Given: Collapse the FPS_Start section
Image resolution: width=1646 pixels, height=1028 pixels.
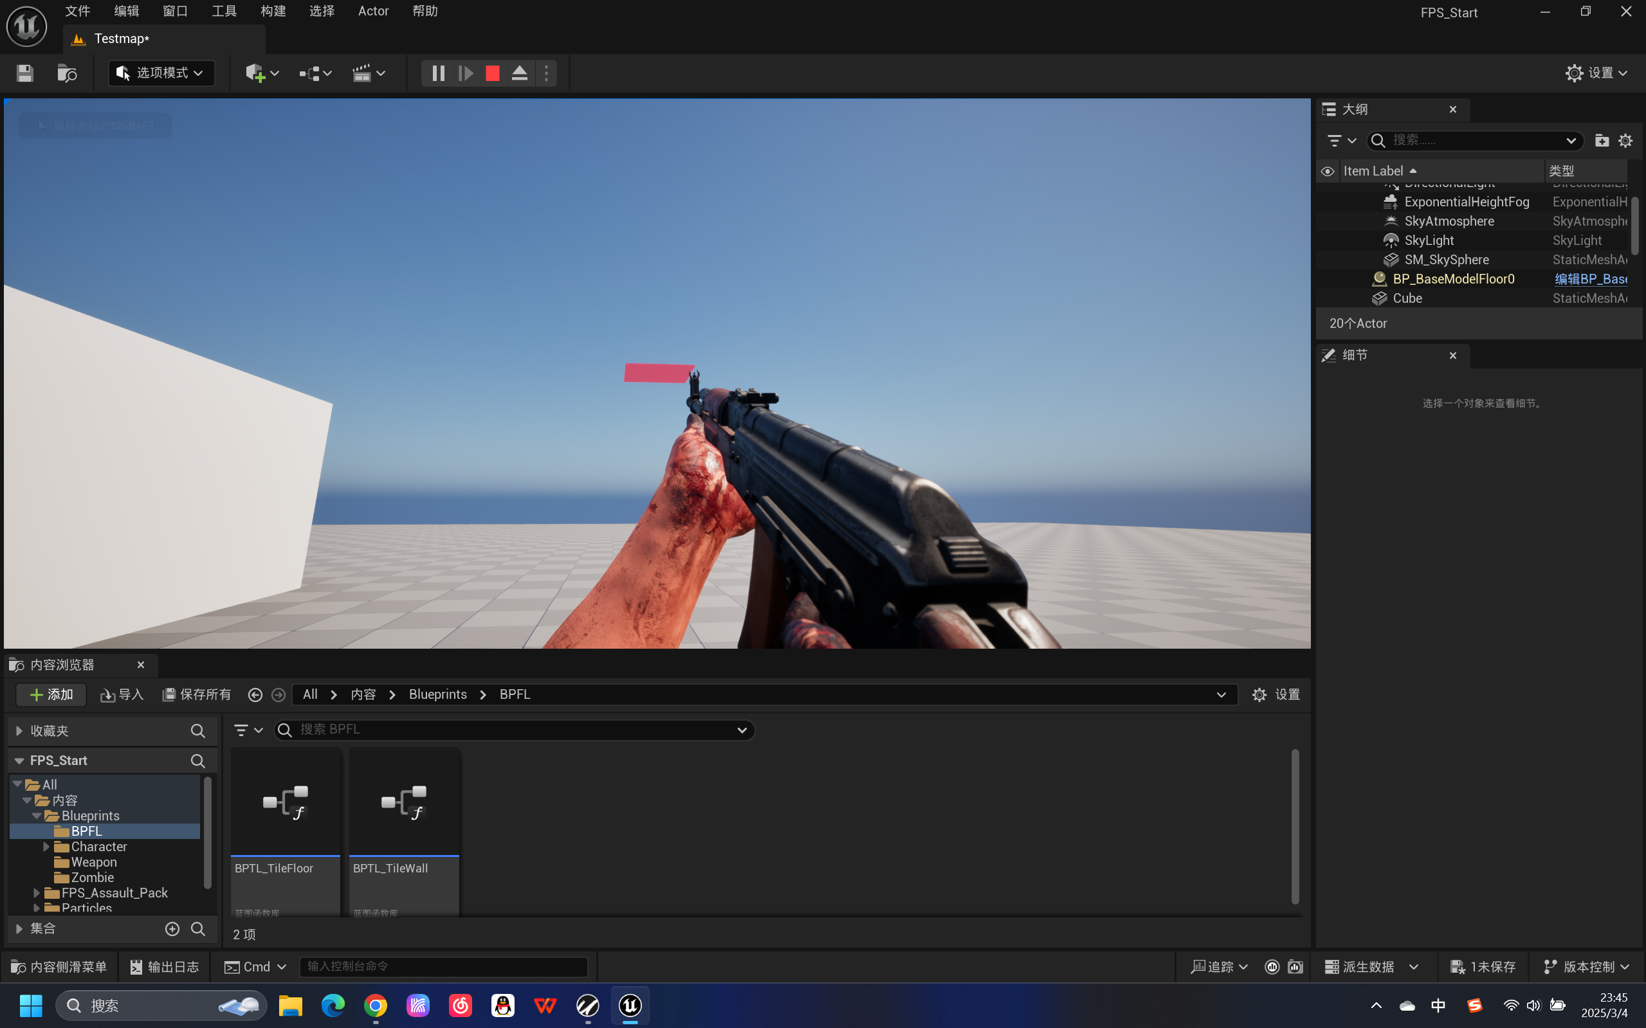Looking at the screenshot, I should (19, 760).
